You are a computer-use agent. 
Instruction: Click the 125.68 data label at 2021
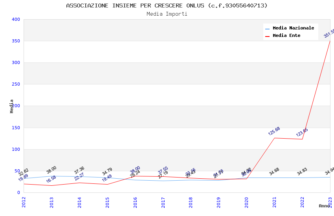(x=274, y=131)
